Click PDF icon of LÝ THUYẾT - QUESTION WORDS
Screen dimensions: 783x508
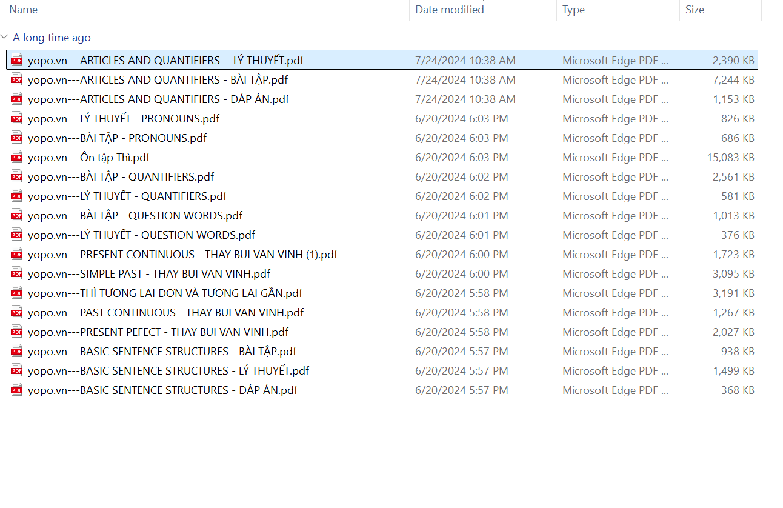tap(17, 235)
